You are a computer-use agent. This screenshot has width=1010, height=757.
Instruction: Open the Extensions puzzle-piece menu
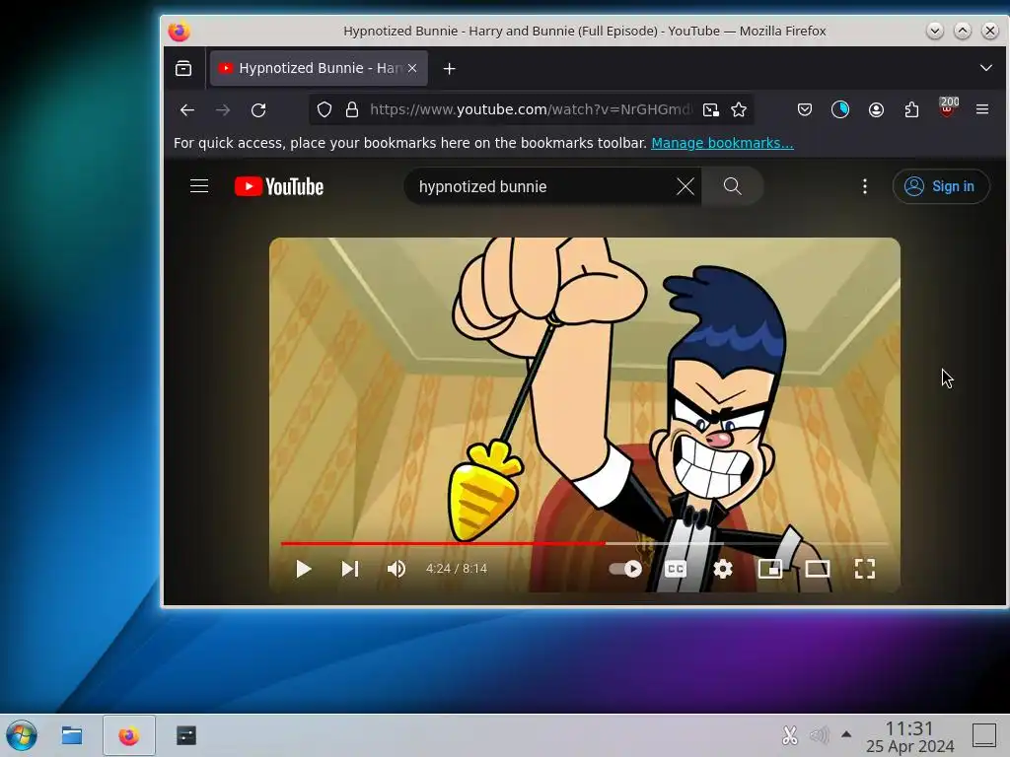click(x=911, y=110)
